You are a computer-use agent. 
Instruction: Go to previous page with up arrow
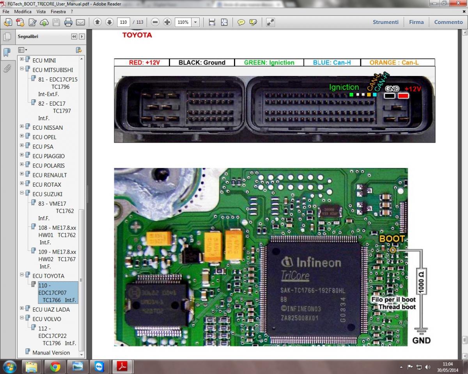97,22
